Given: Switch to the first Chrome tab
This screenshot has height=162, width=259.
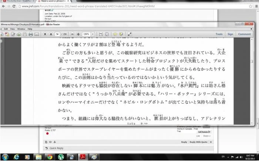Looking at the screenshot, I should tap(19, 1).
